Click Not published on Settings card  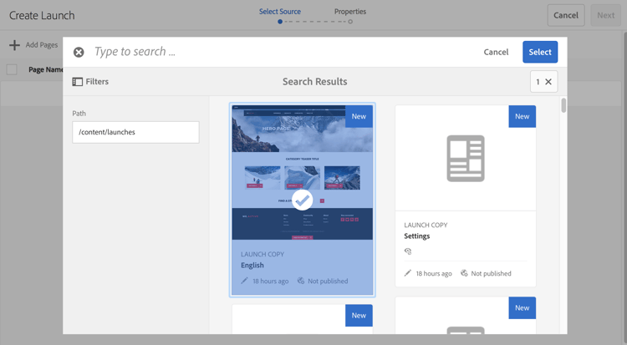point(491,273)
